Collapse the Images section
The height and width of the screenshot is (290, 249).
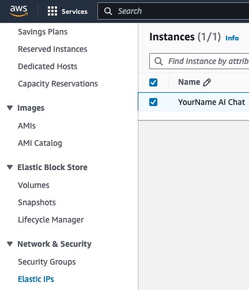10,108
